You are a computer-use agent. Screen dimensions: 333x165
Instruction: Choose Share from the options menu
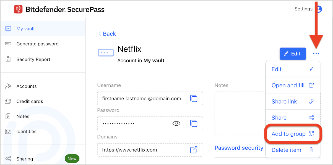pos(293,118)
